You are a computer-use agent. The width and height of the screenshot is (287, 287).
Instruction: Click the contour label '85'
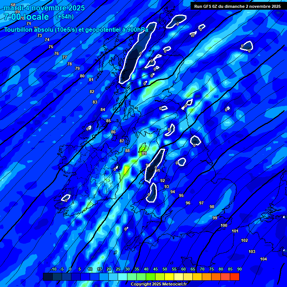coord(108,121)
